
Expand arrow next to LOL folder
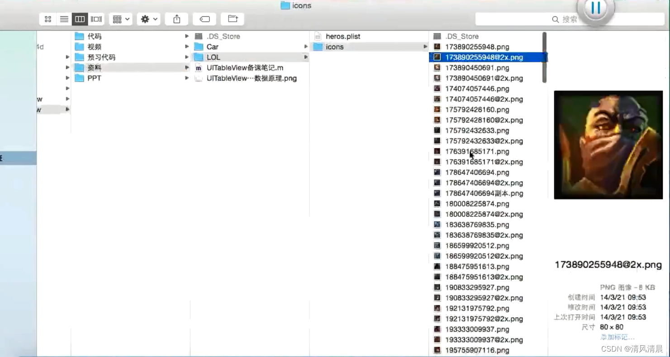pyautogui.click(x=306, y=57)
